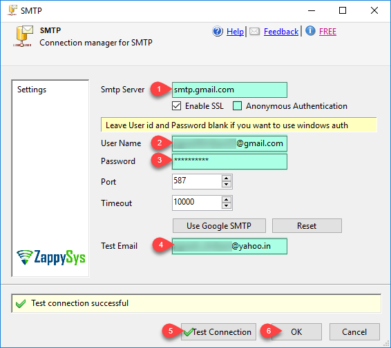Image resolution: width=391 pixels, height=348 pixels.
Task: Maximize the SMTP window
Action: click(x=343, y=11)
